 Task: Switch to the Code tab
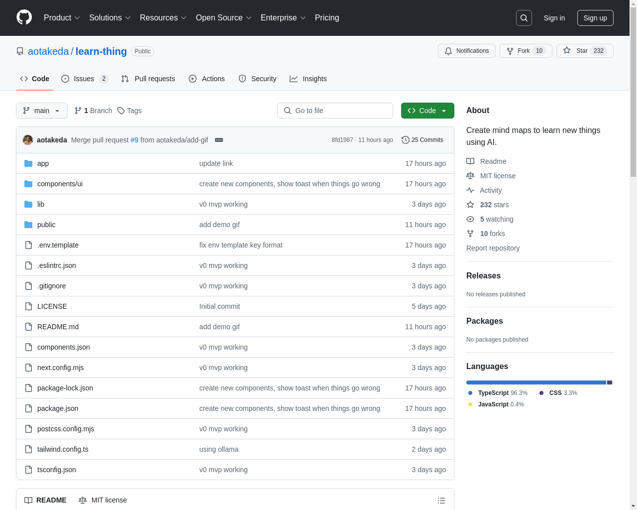pyautogui.click(x=35, y=79)
